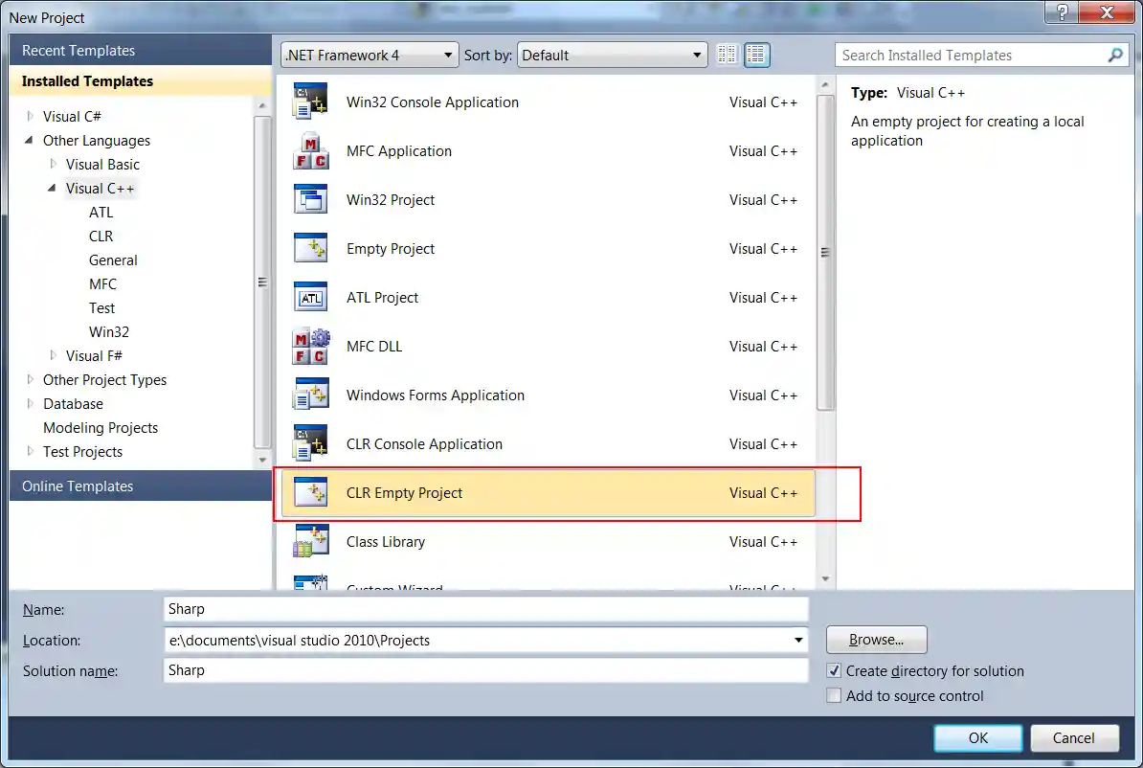Choose the Class Library template icon
Image resolution: width=1143 pixels, height=768 pixels.
point(310,541)
